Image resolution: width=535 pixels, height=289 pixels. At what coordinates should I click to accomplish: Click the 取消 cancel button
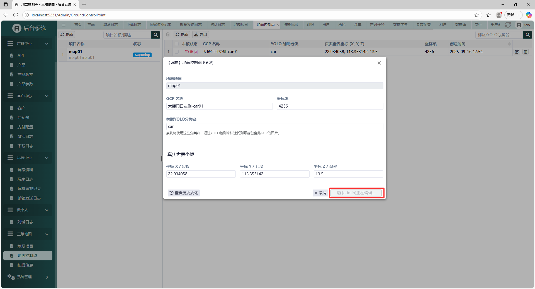[x=320, y=193]
